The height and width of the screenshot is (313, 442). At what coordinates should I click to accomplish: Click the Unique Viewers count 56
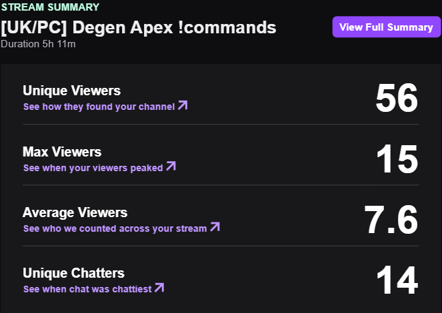tap(397, 98)
